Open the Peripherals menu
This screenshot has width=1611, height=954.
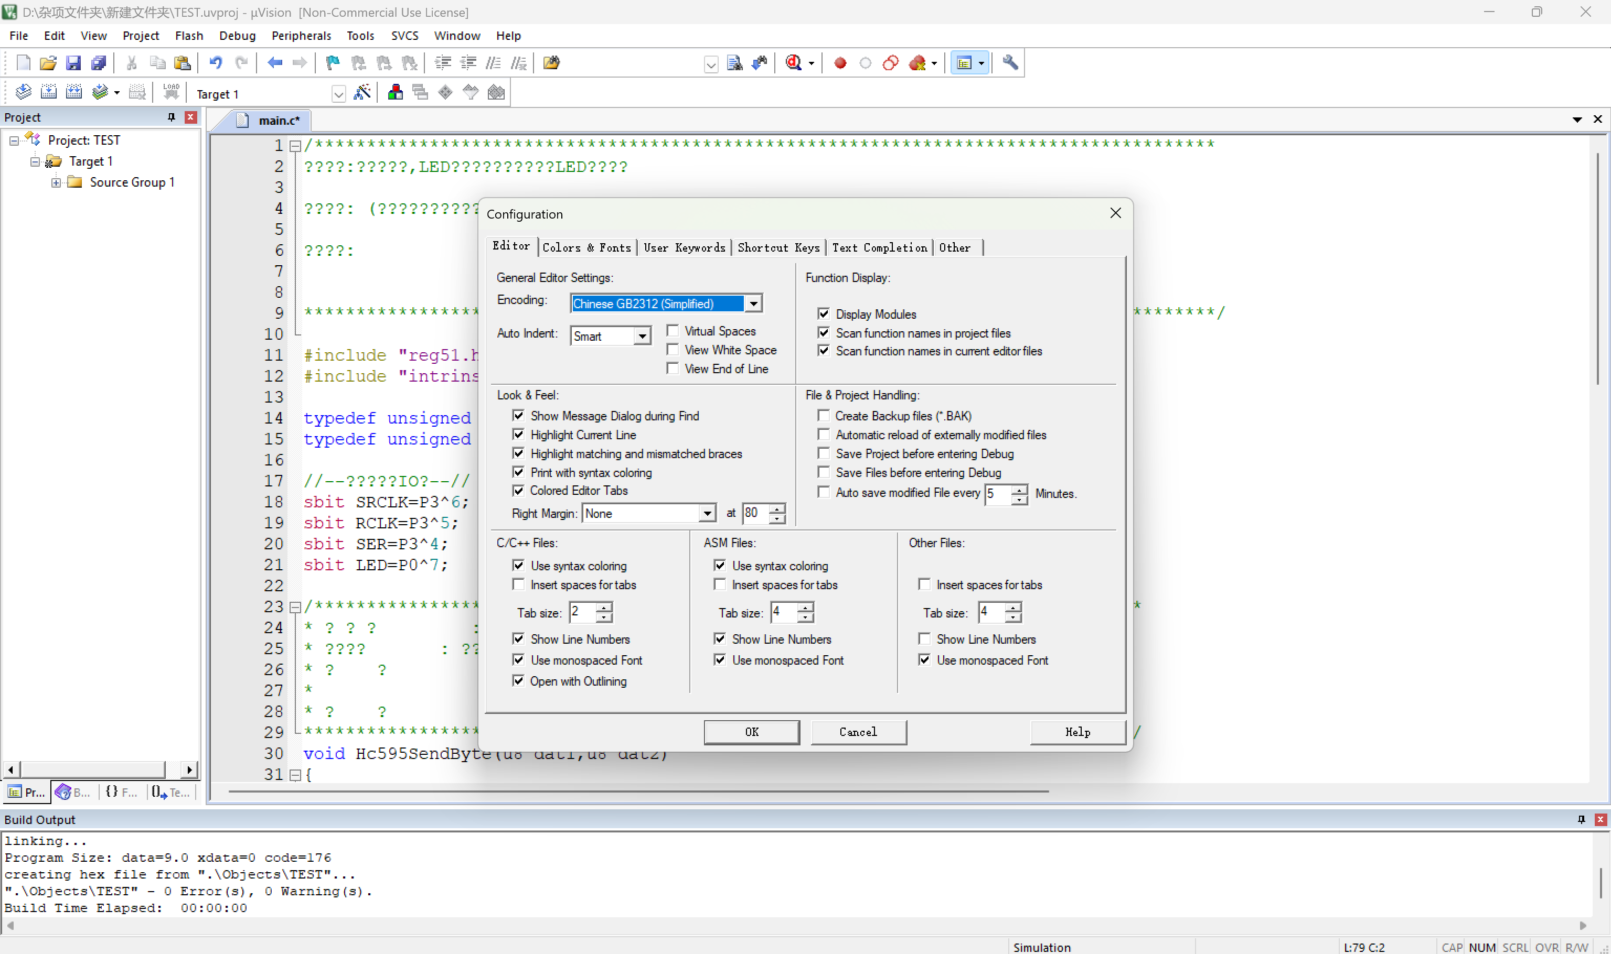click(301, 36)
